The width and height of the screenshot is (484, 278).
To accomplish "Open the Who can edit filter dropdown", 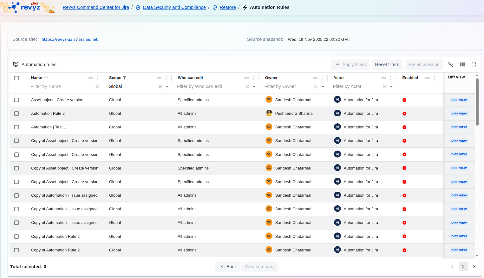I will 254,87.
